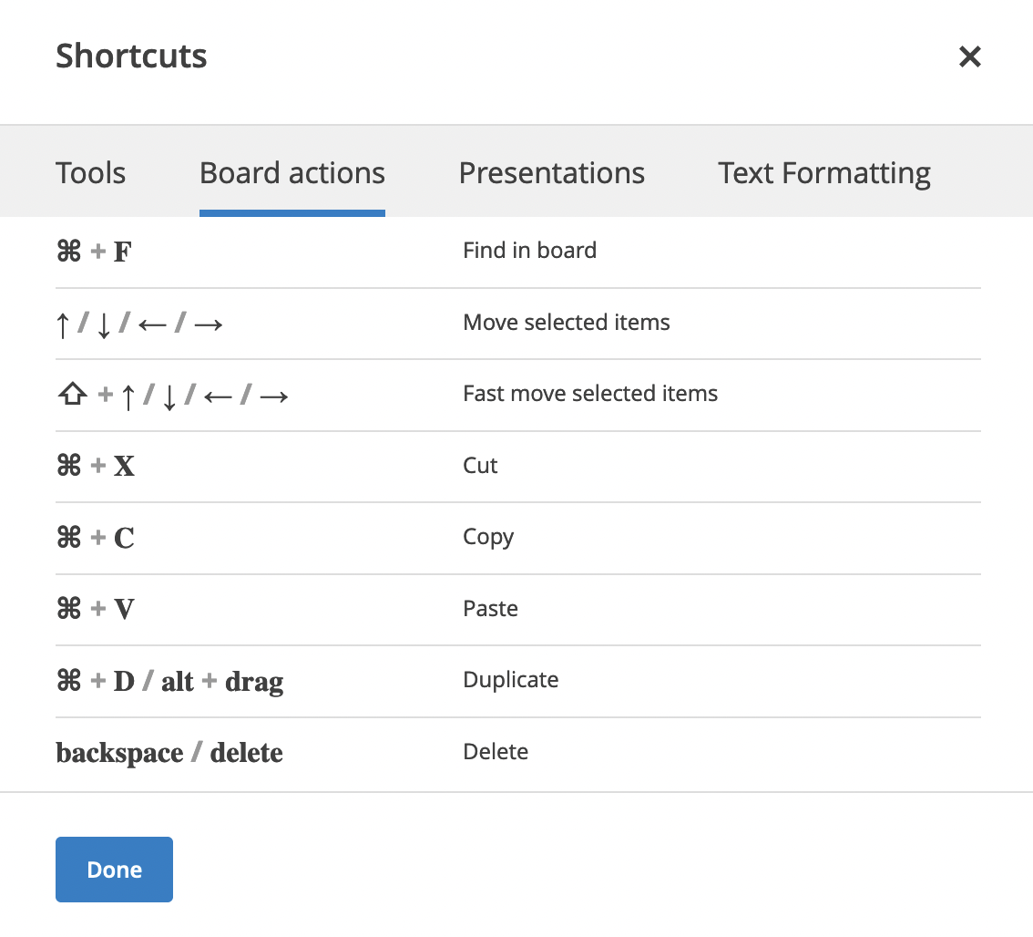This screenshot has height=937, width=1033.
Task: Click the command icon in the Paste row
Action: (x=68, y=609)
